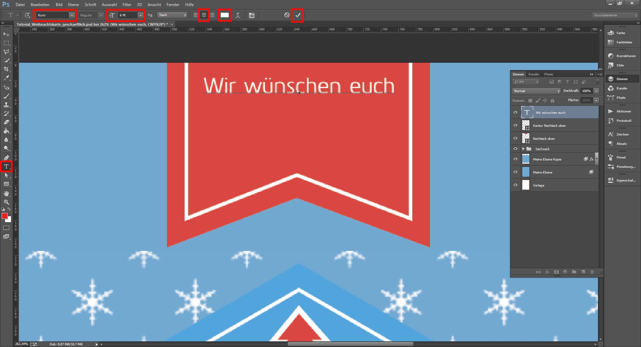The height and width of the screenshot is (347, 641).
Task: Click the Deckkraft value field
Action: [587, 91]
